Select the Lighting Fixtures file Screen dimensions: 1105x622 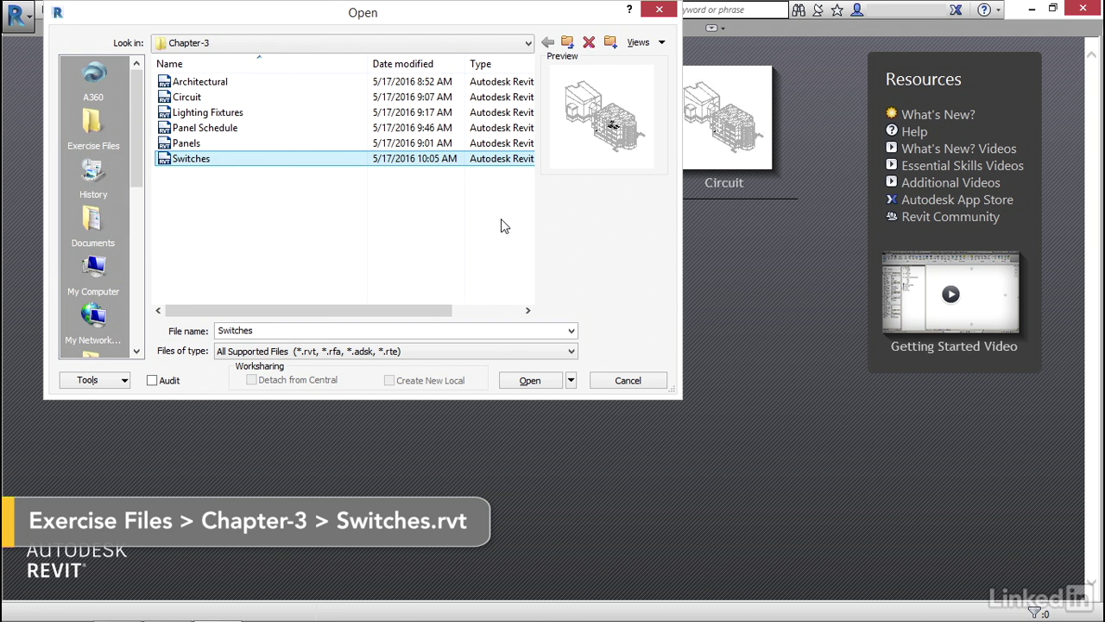[207, 112]
